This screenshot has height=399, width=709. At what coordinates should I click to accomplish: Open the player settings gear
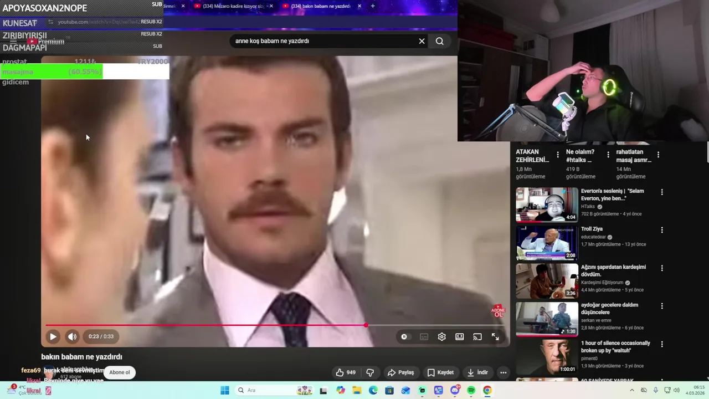coord(441,336)
